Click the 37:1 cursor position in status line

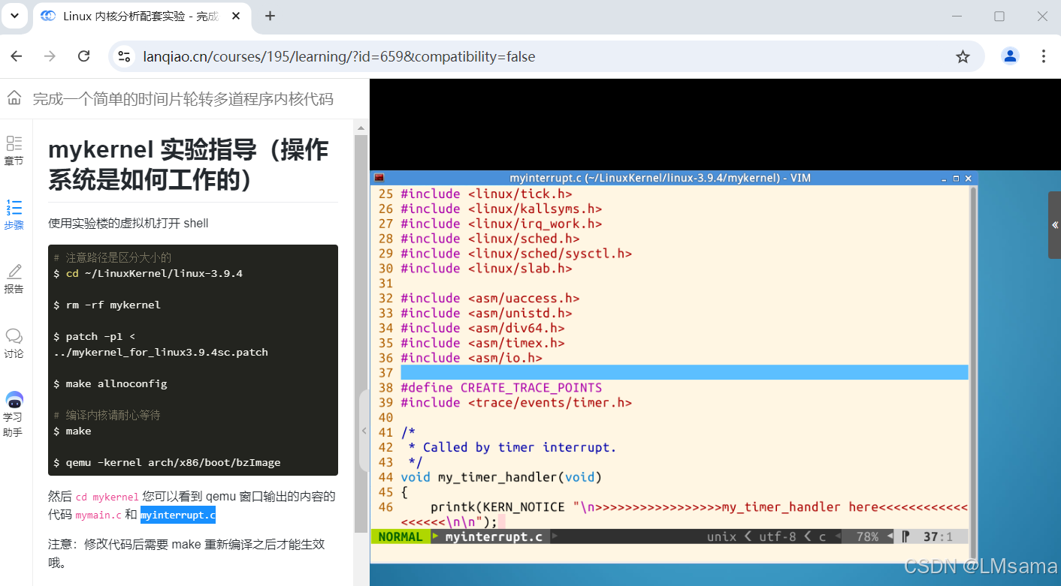pos(938,536)
